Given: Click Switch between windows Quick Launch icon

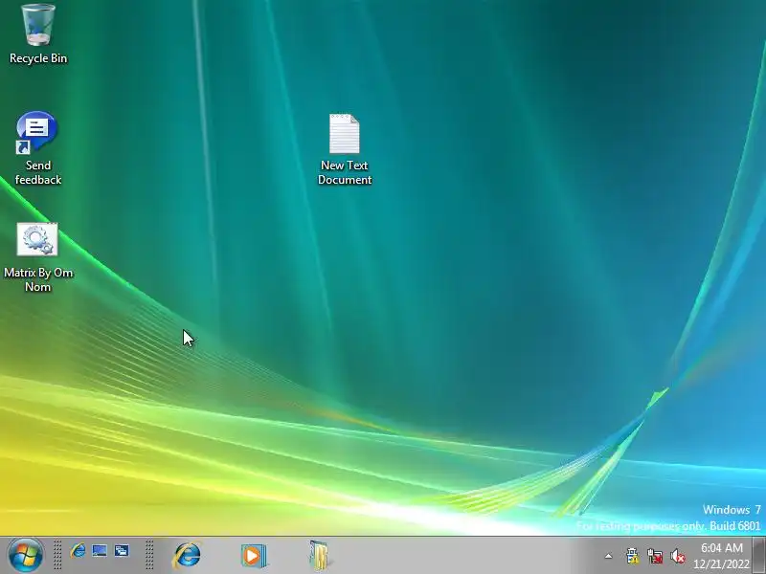Looking at the screenshot, I should (122, 551).
